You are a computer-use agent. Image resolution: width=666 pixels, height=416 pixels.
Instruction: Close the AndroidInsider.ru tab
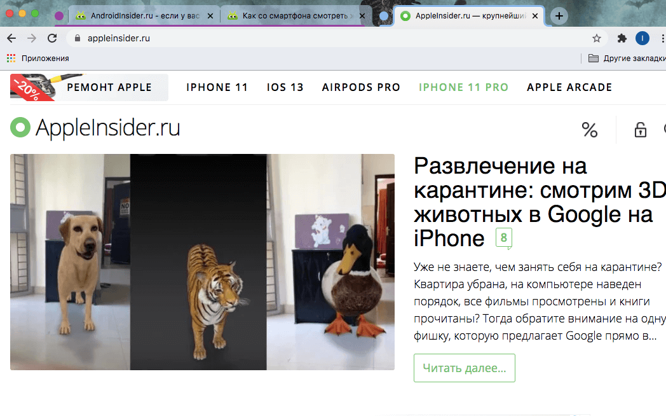[x=210, y=16]
